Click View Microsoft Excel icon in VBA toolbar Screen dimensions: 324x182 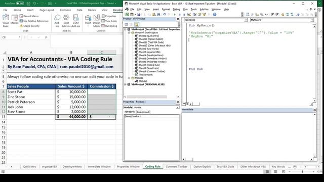click(x=127, y=15)
